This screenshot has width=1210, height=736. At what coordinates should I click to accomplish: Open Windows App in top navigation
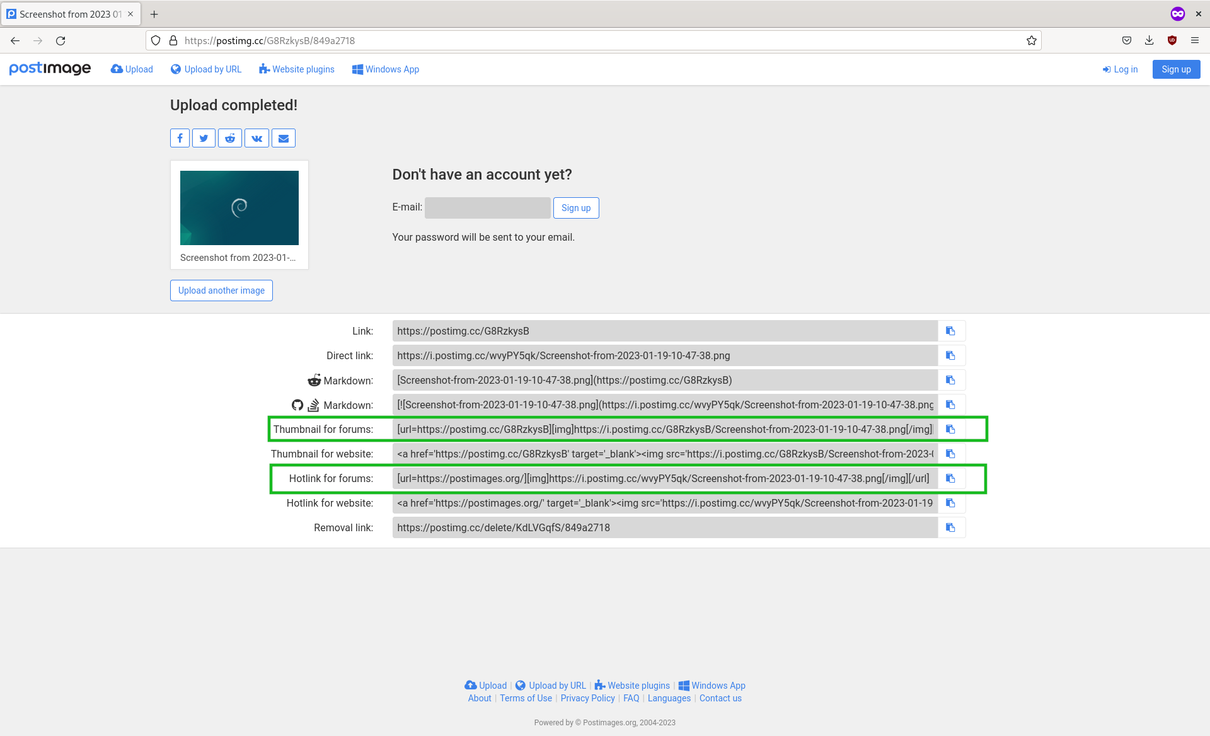tap(386, 69)
